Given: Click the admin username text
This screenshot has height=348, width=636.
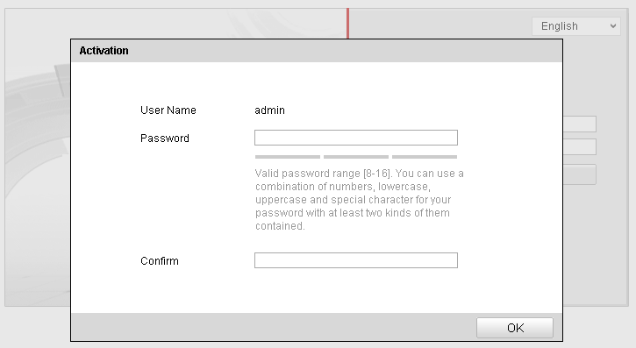Looking at the screenshot, I should tap(269, 110).
